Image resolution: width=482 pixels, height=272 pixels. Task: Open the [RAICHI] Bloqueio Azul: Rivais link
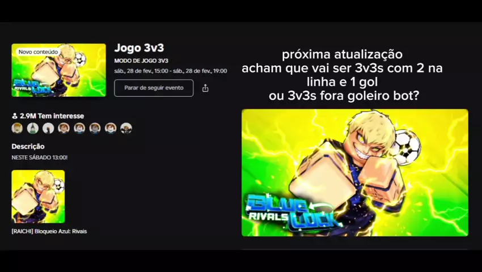pyautogui.click(x=49, y=231)
